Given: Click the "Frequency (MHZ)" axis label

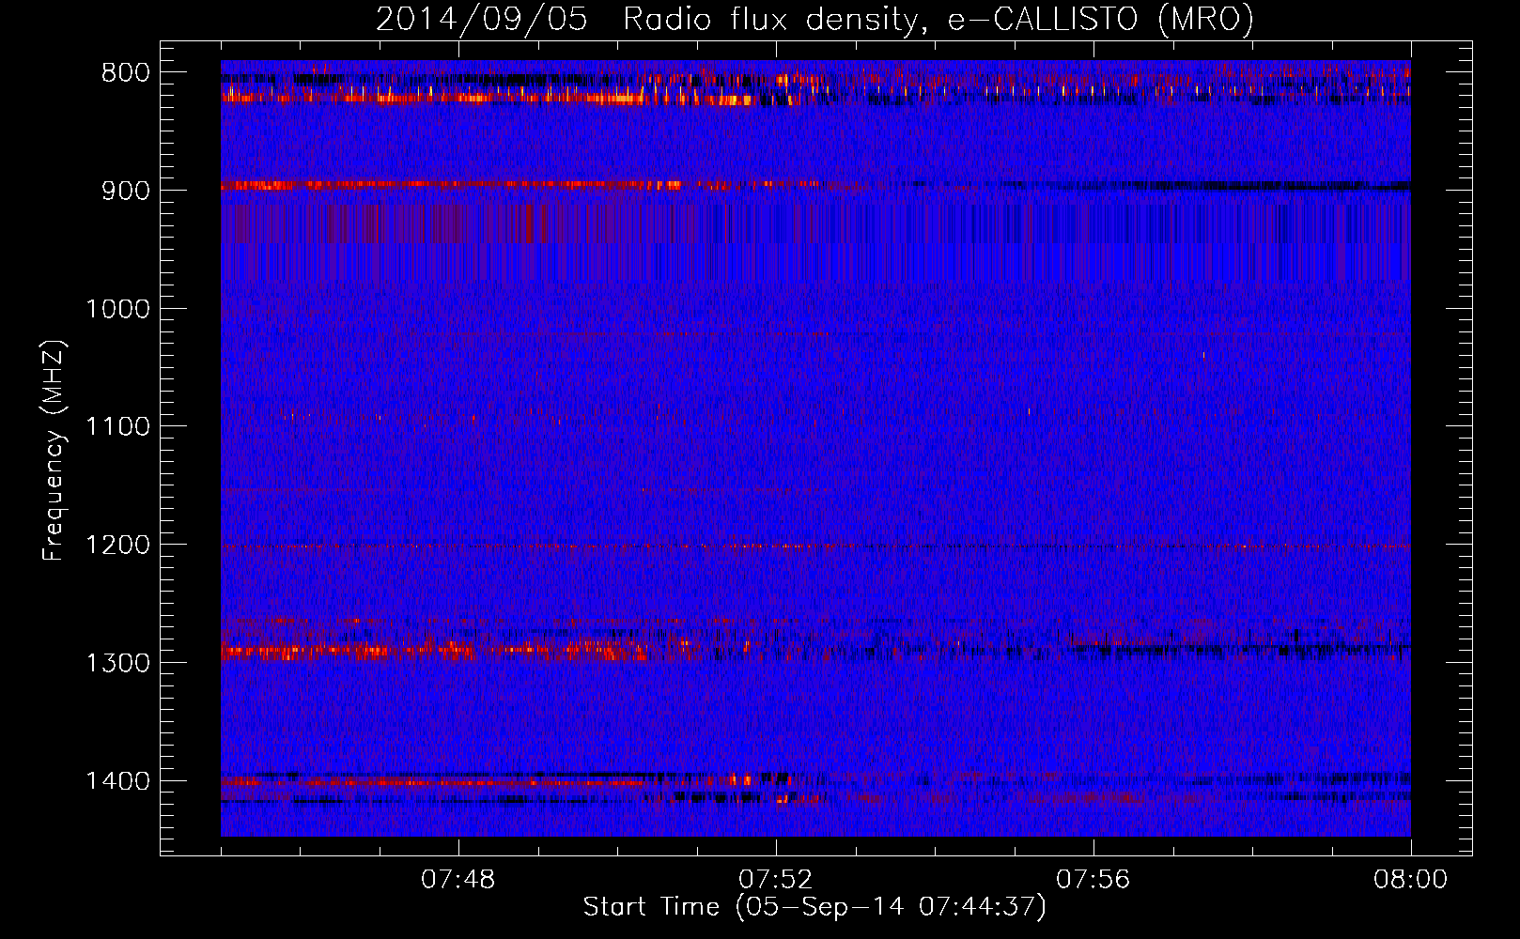Looking at the screenshot, I should coord(54,451).
